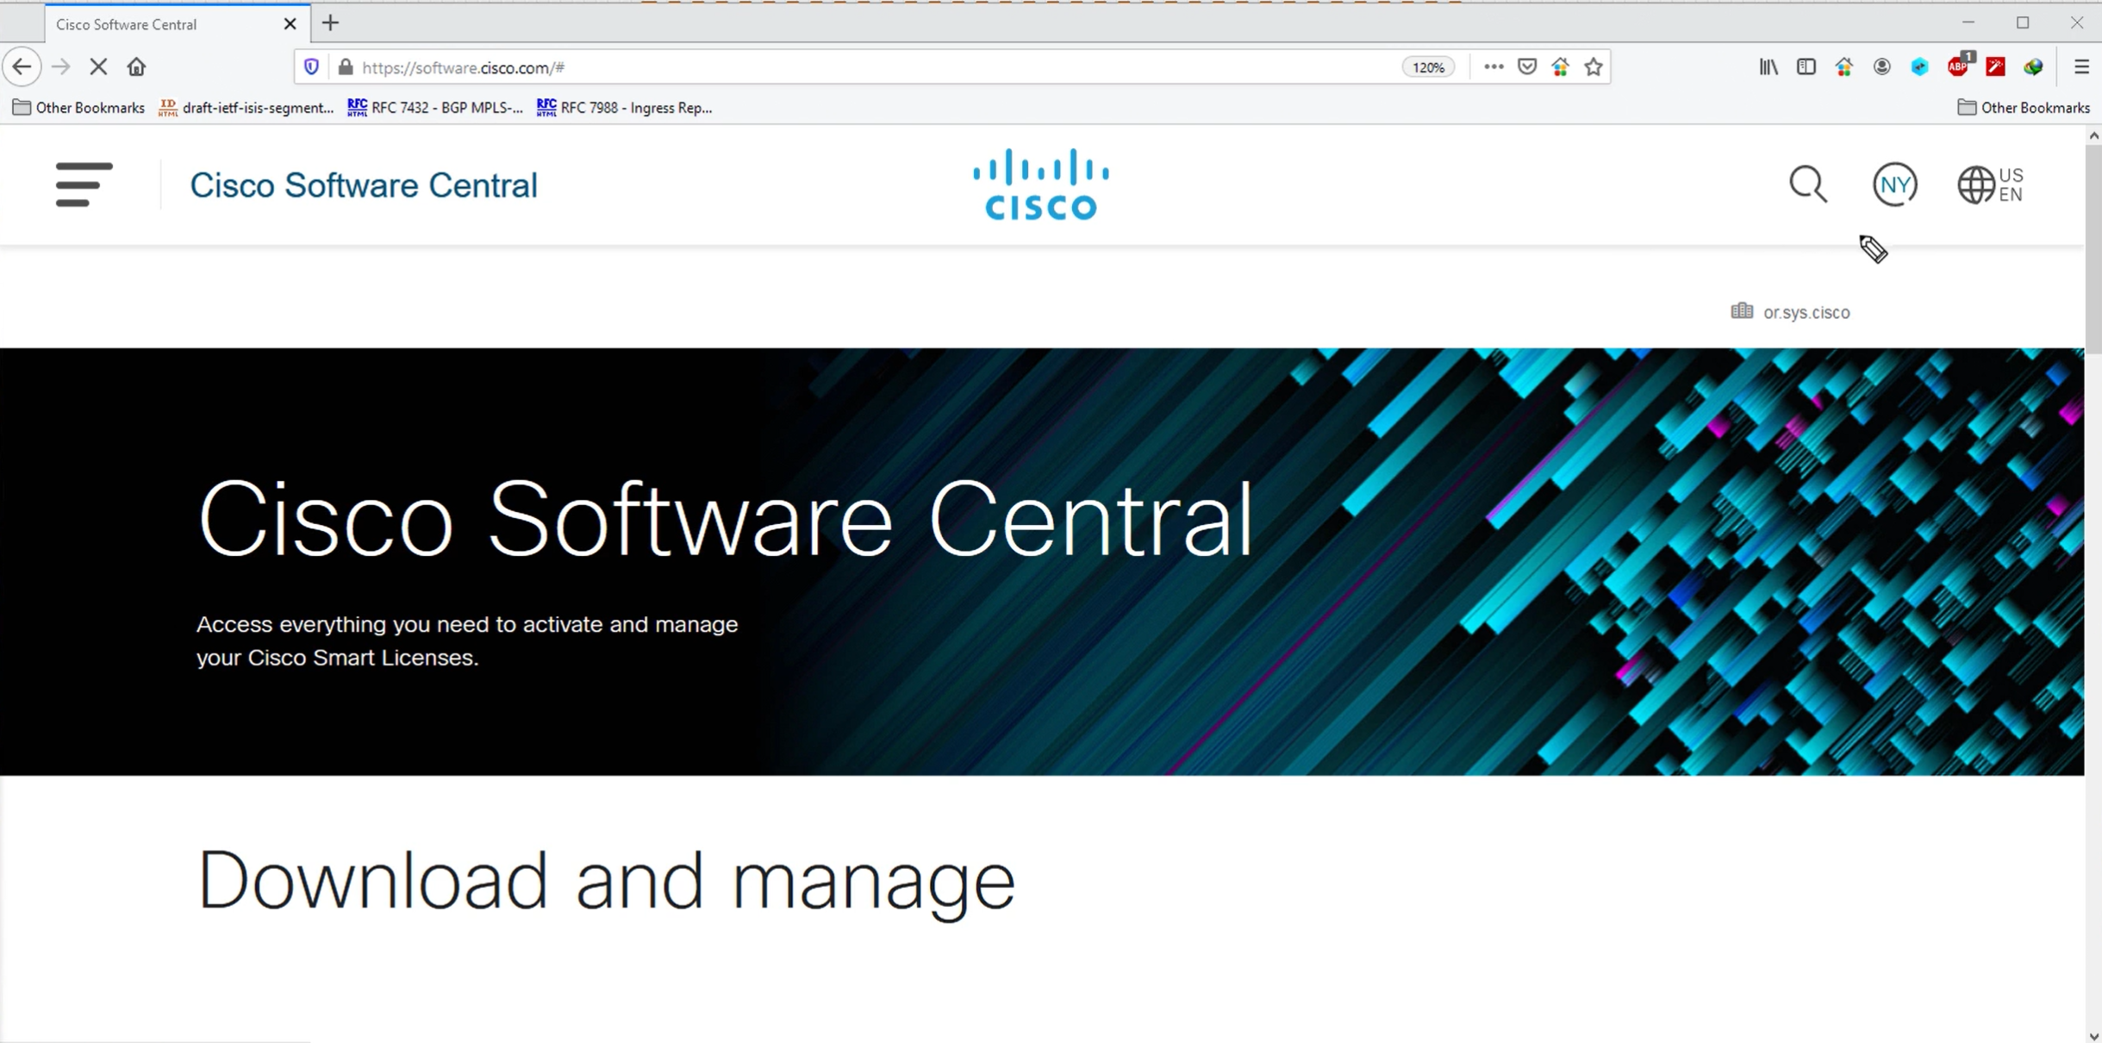Open a new browser tab
Screen dimensions: 2102x1043
330,23
